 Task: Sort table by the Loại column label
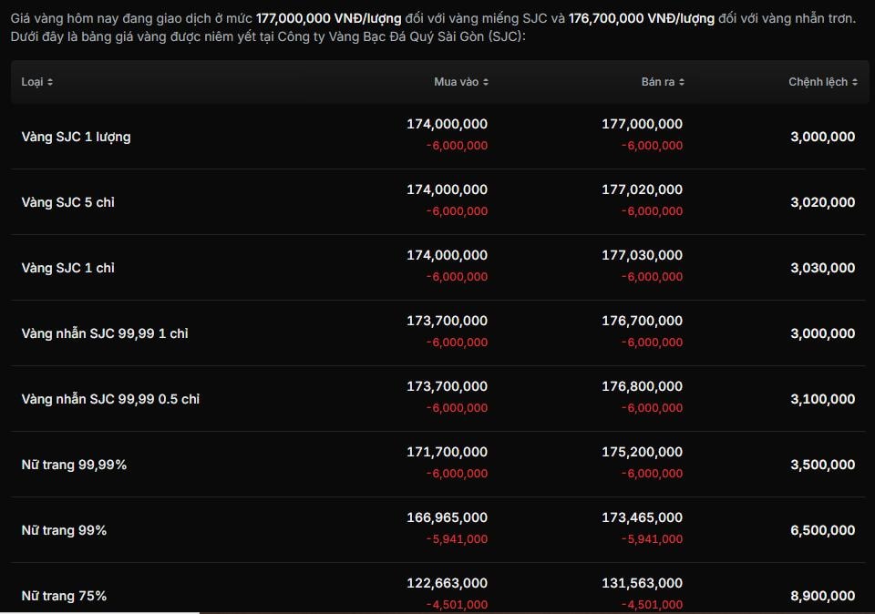[x=32, y=82]
